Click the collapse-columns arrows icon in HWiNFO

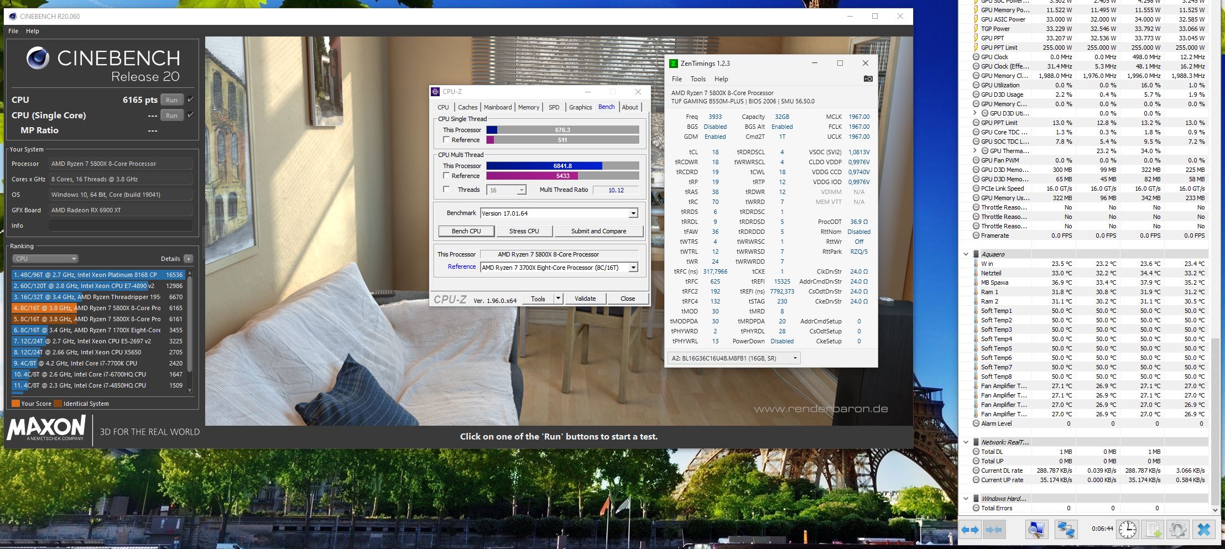[x=994, y=530]
